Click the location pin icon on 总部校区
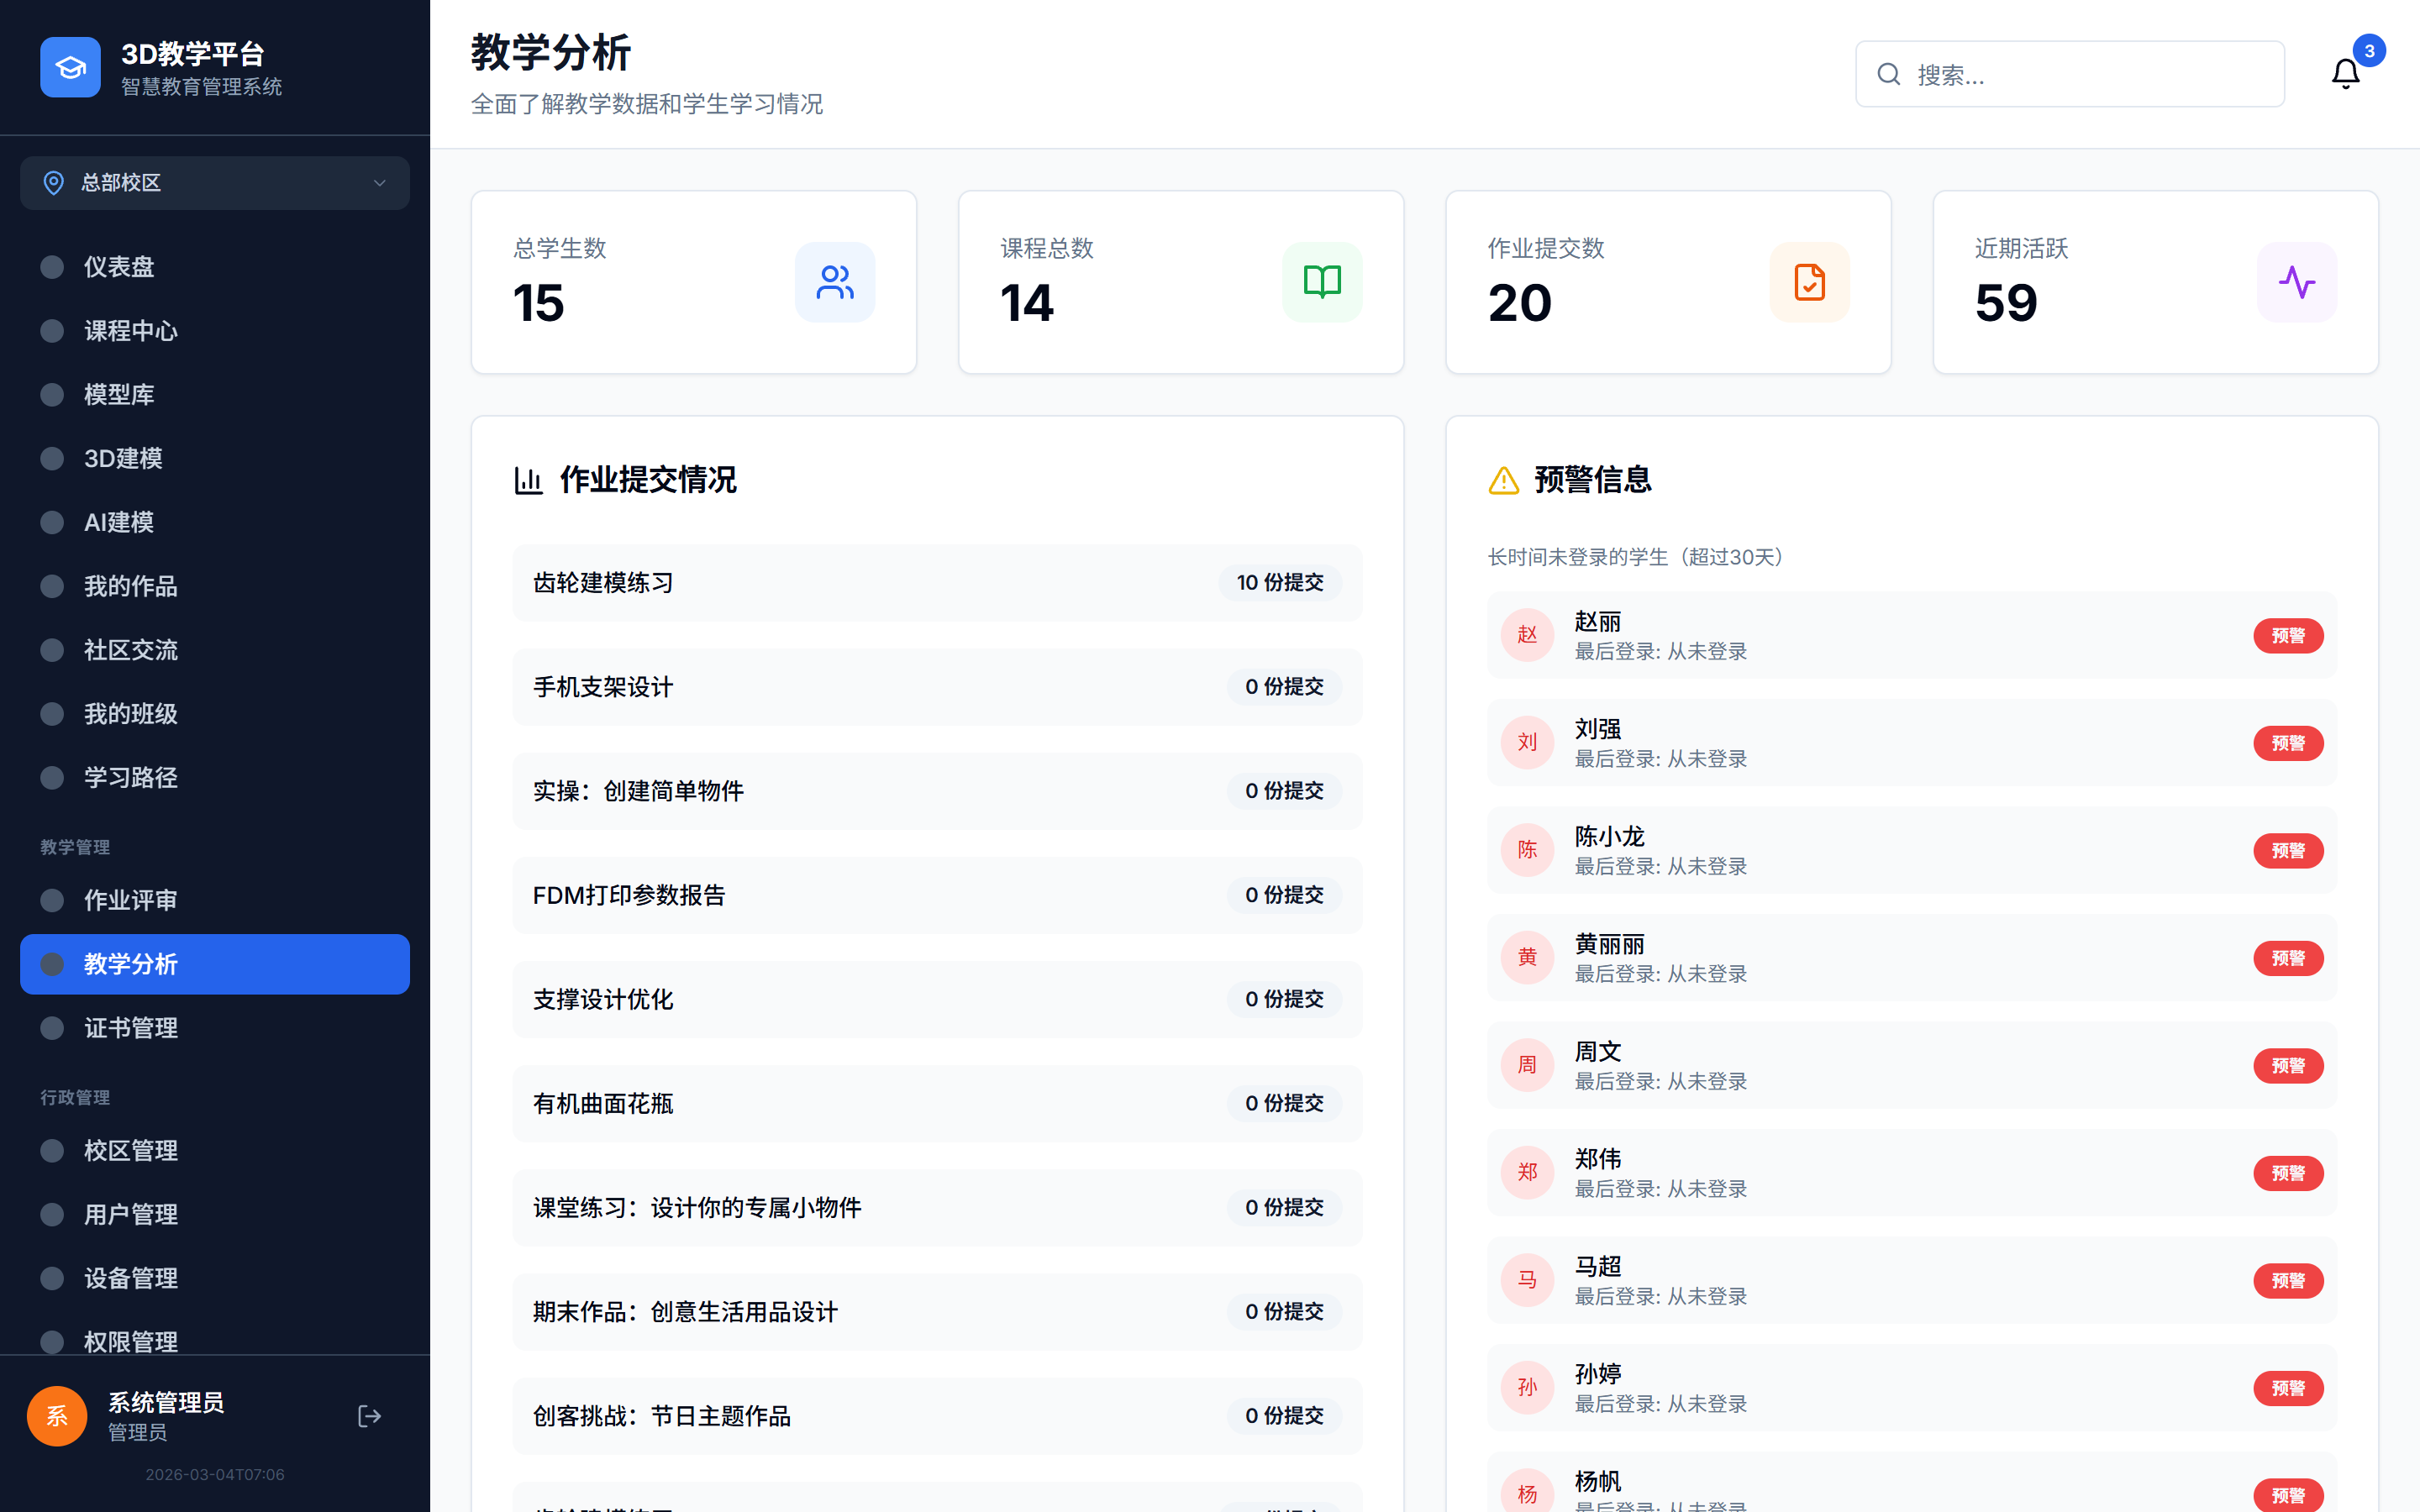 (54, 183)
